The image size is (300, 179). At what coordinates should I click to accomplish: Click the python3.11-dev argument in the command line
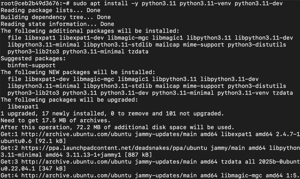coord(259,3)
